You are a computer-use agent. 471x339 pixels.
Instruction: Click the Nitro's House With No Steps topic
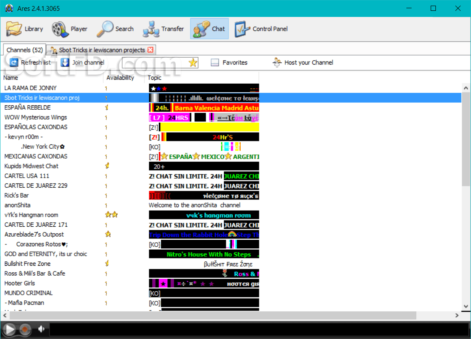[204, 254]
